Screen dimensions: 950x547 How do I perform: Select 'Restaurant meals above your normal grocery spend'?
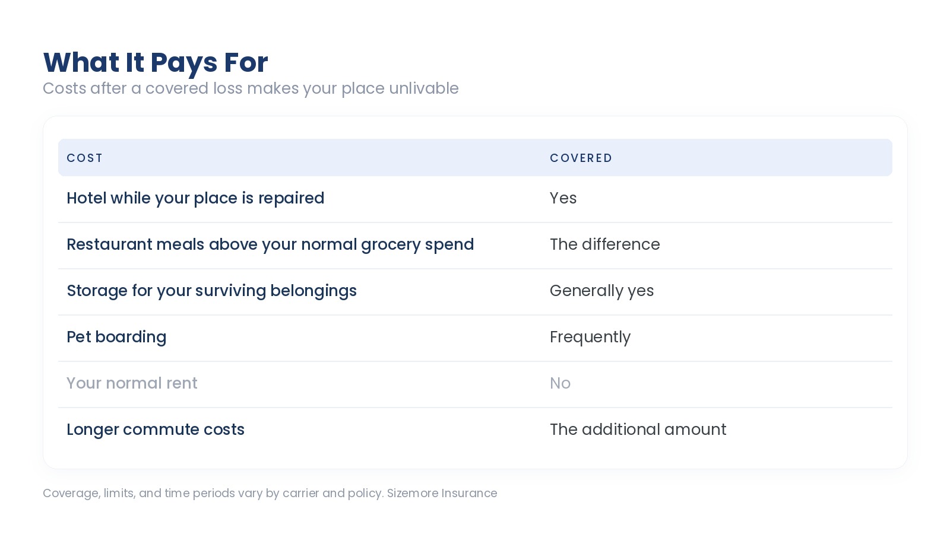(x=270, y=244)
